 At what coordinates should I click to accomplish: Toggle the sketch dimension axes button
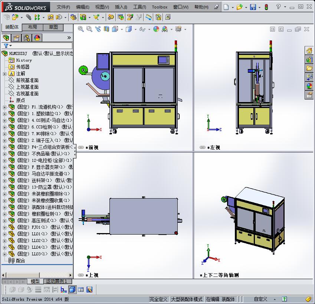[64, 290]
